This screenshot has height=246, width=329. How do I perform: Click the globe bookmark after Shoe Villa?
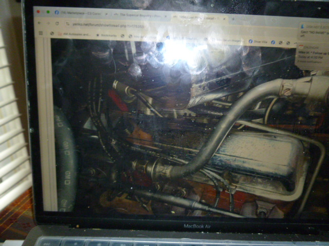[x=280, y=43]
